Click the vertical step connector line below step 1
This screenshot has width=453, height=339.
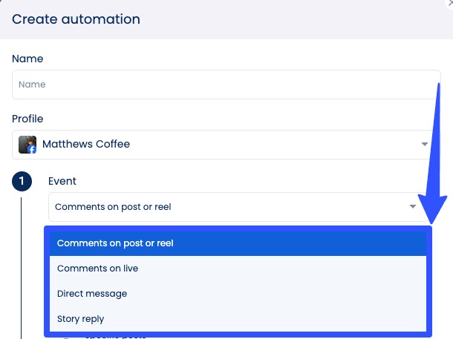pyautogui.click(x=22, y=267)
